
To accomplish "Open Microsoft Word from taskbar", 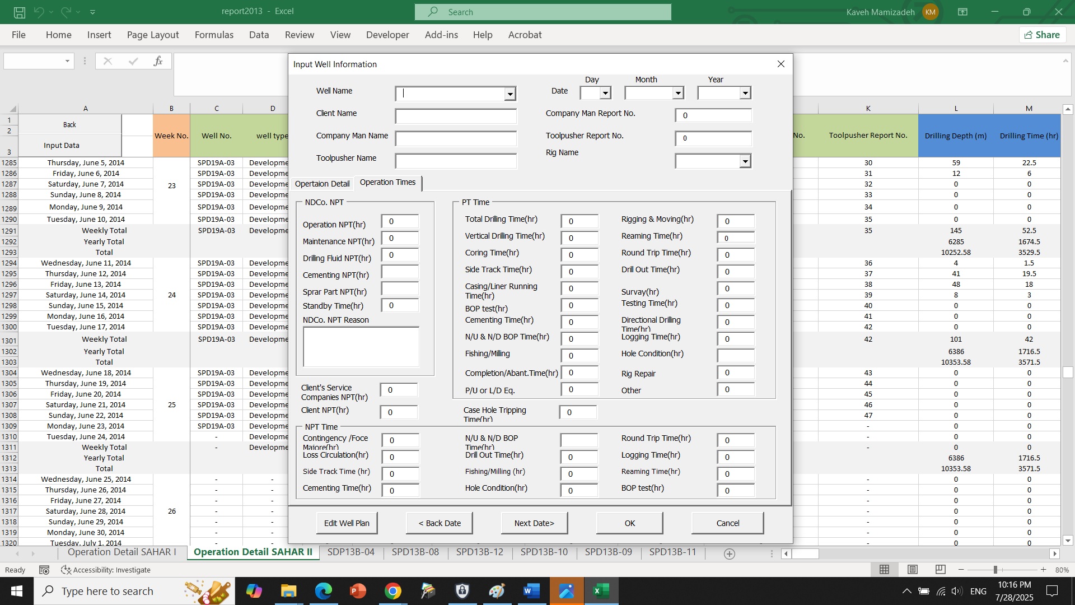I will tap(531, 591).
